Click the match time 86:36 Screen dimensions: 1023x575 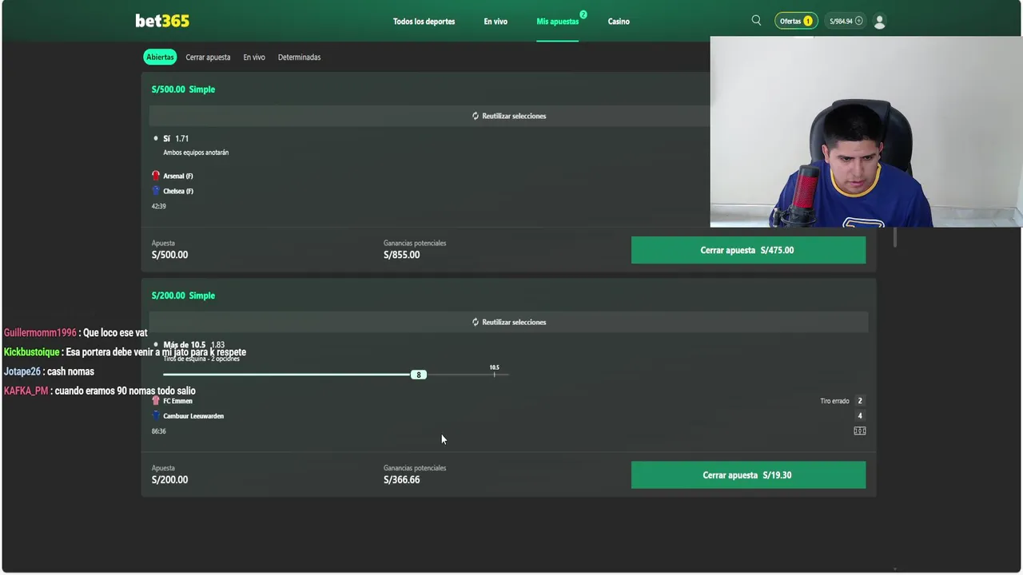[x=159, y=431]
